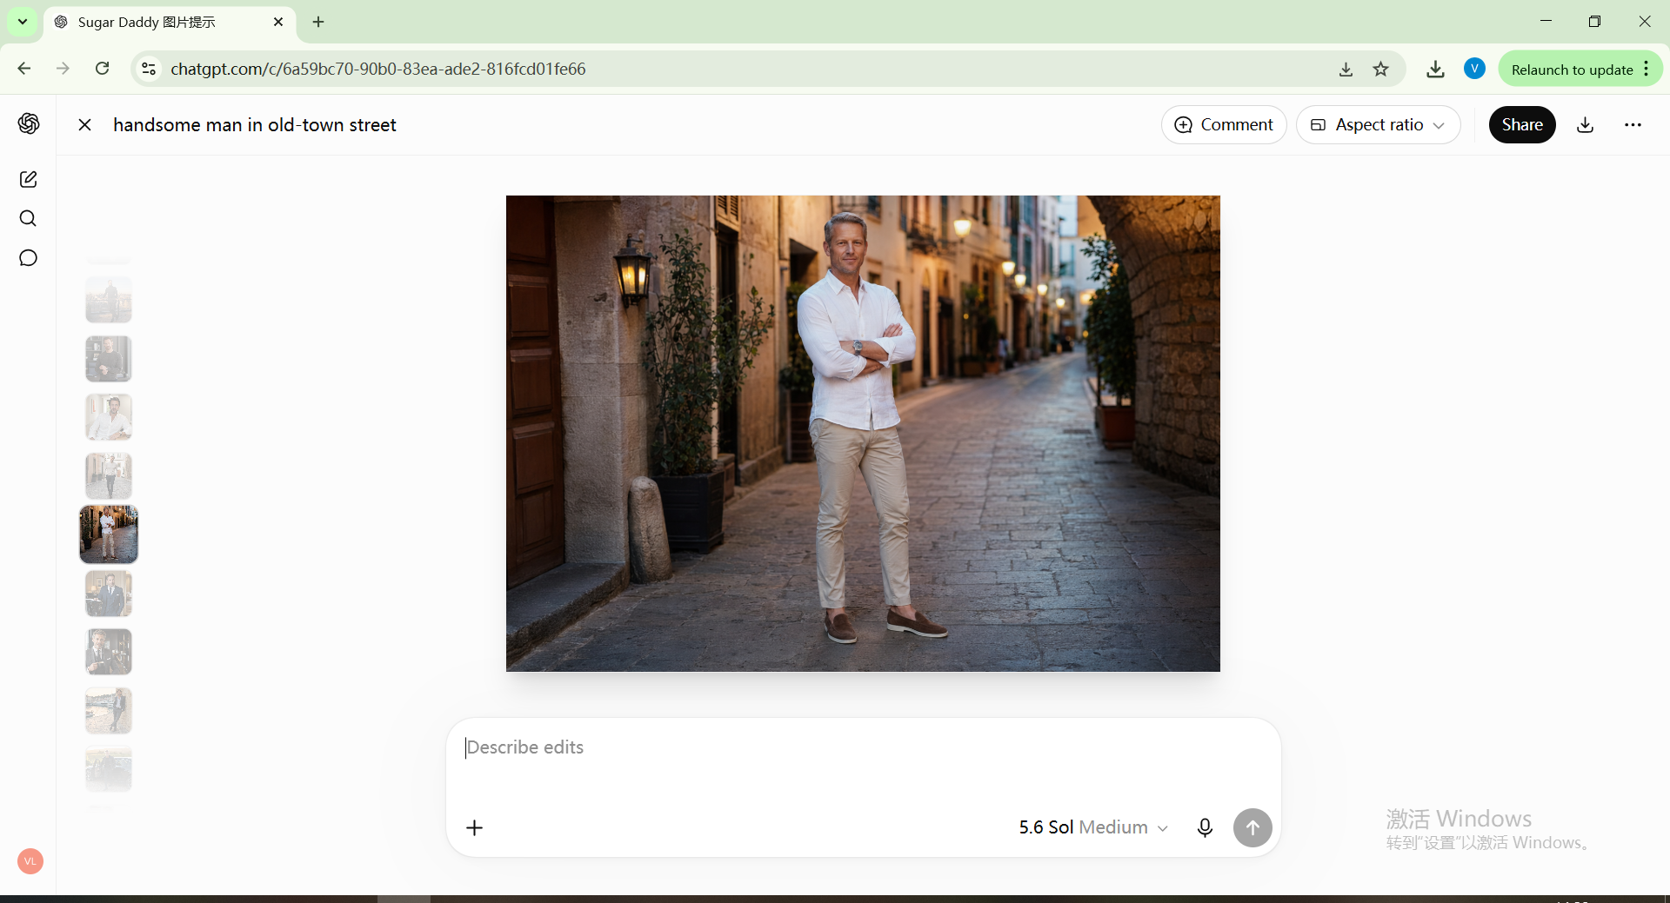Submit edits with the up-arrow send button

pyautogui.click(x=1252, y=827)
